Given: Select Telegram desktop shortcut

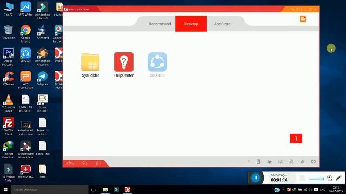Looking at the screenshot, I should (x=42, y=79).
